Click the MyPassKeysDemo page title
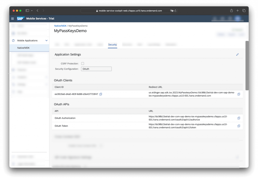The image size is (258, 180). (x=70, y=31)
